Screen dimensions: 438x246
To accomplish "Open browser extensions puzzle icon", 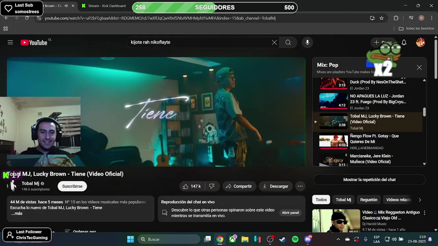I will [396, 18].
